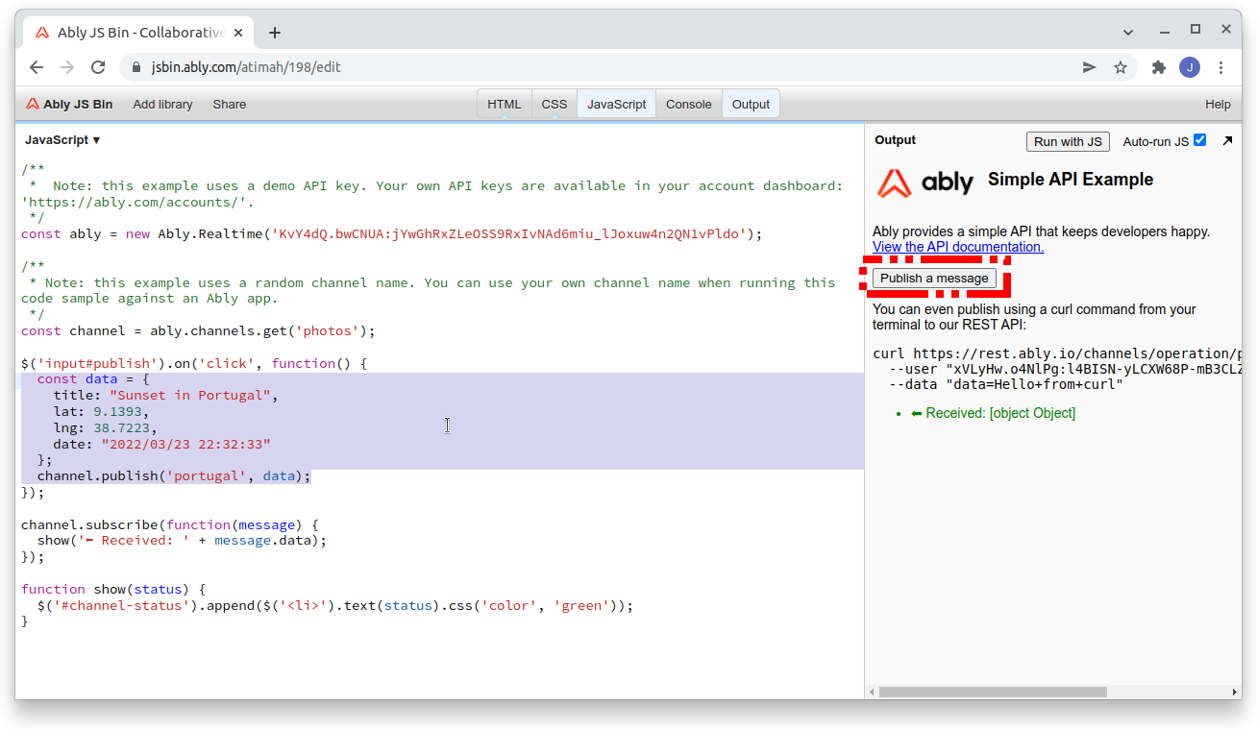Close the Ably JS Bin tab

(239, 33)
